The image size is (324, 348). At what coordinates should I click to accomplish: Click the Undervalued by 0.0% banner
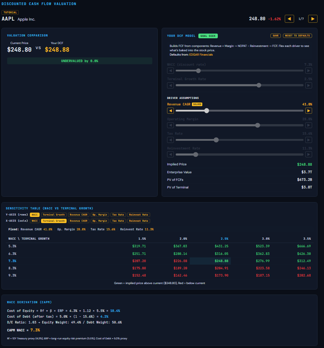(x=80, y=61)
